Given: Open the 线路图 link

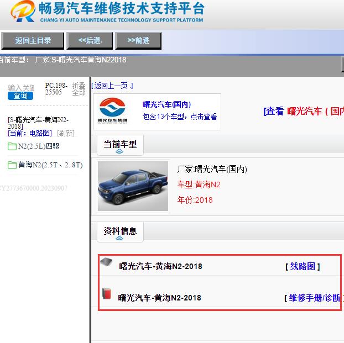Looking at the screenshot, I should tap(303, 266).
